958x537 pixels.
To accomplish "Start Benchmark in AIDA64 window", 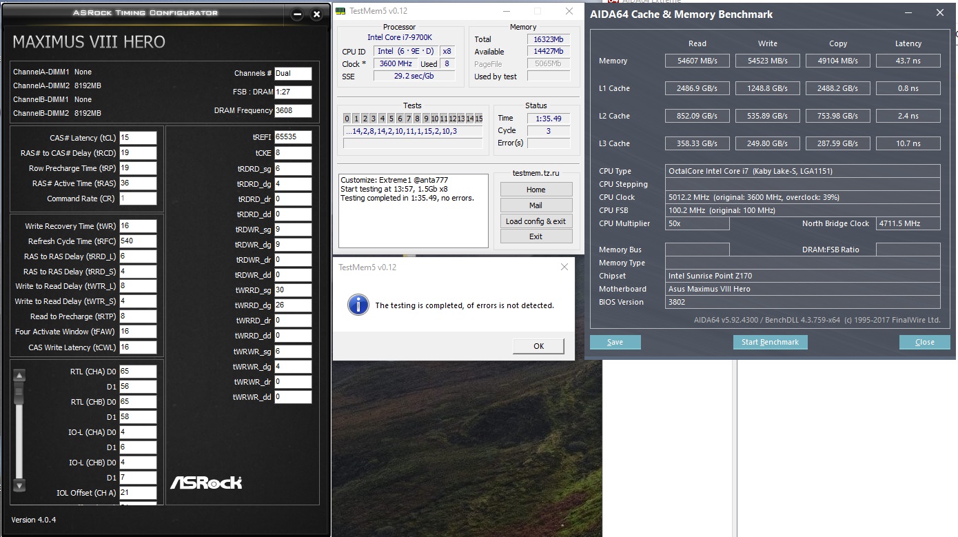I will pyautogui.click(x=770, y=342).
